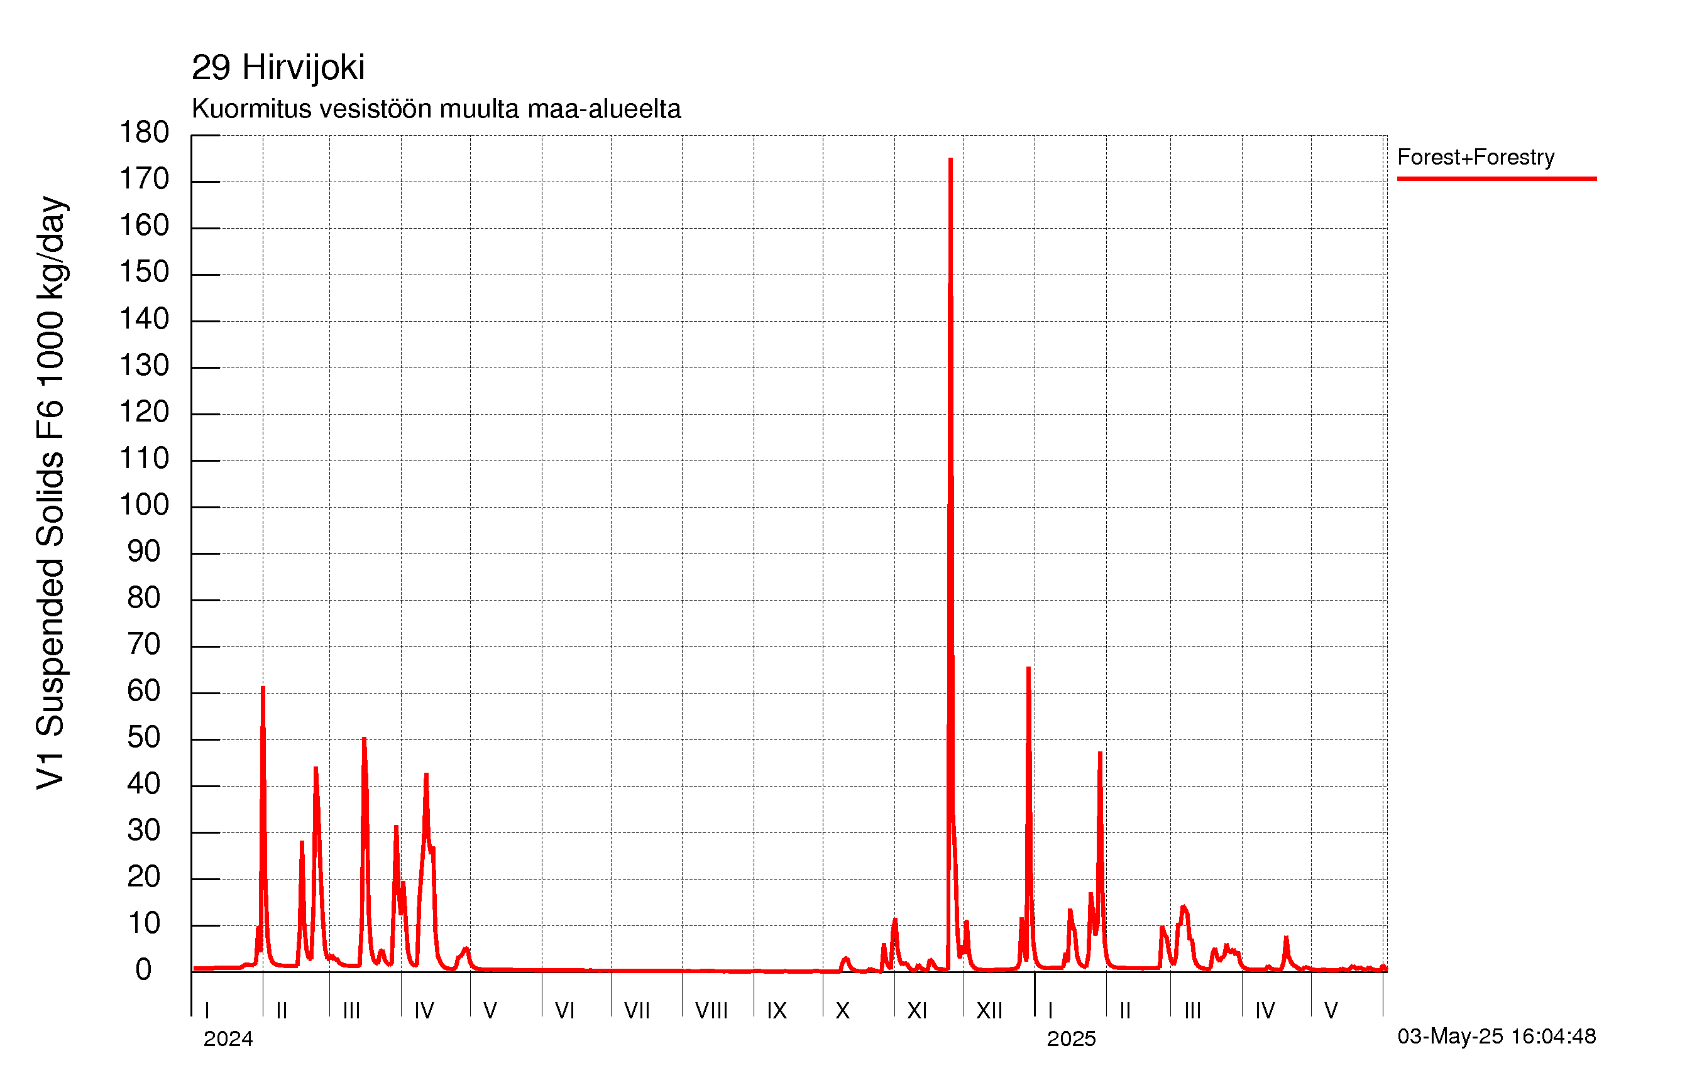
Task: Click the y-axis value 90
Action: (x=144, y=552)
